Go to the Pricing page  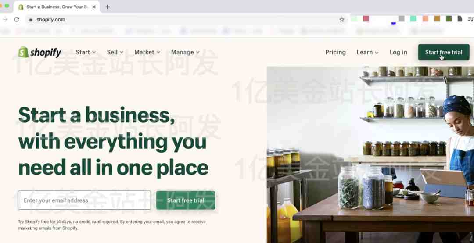[x=336, y=52]
